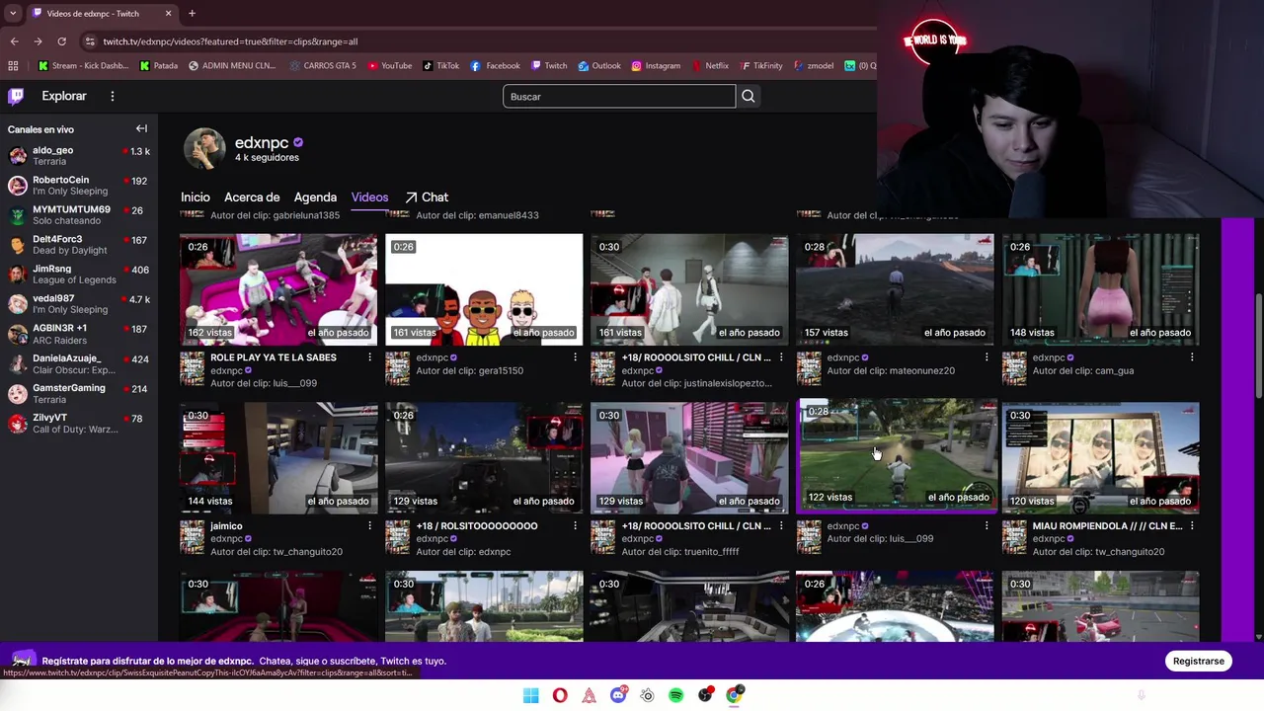Open the aldo_geo live channel

click(x=79, y=156)
